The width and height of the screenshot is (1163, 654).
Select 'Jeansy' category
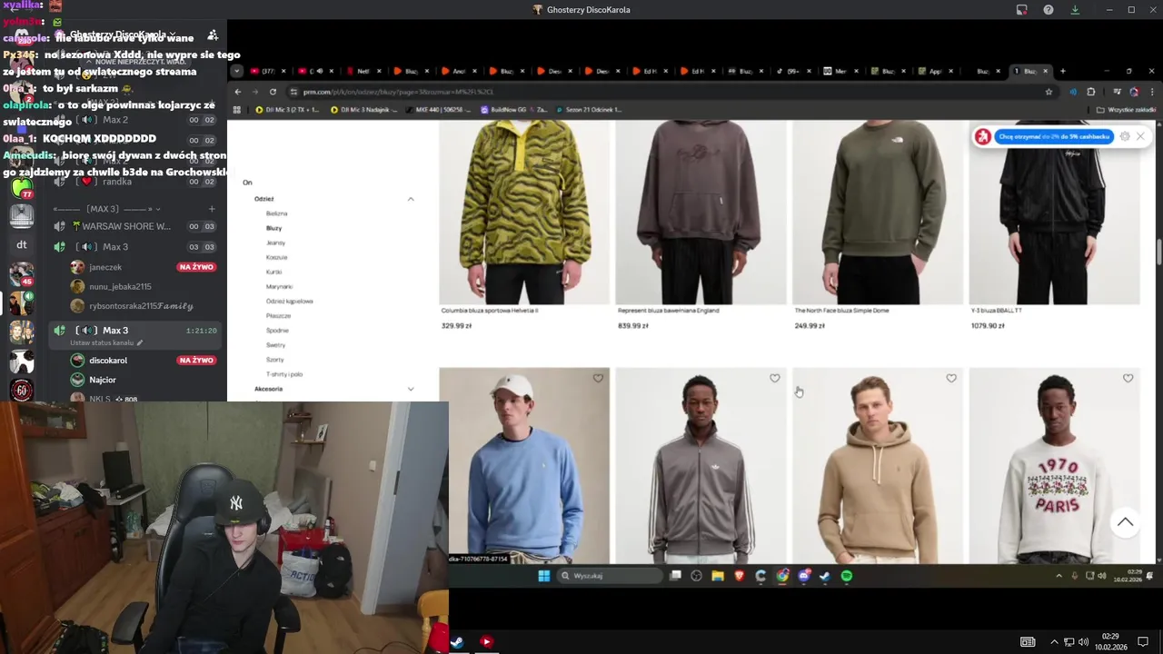pos(275,243)
